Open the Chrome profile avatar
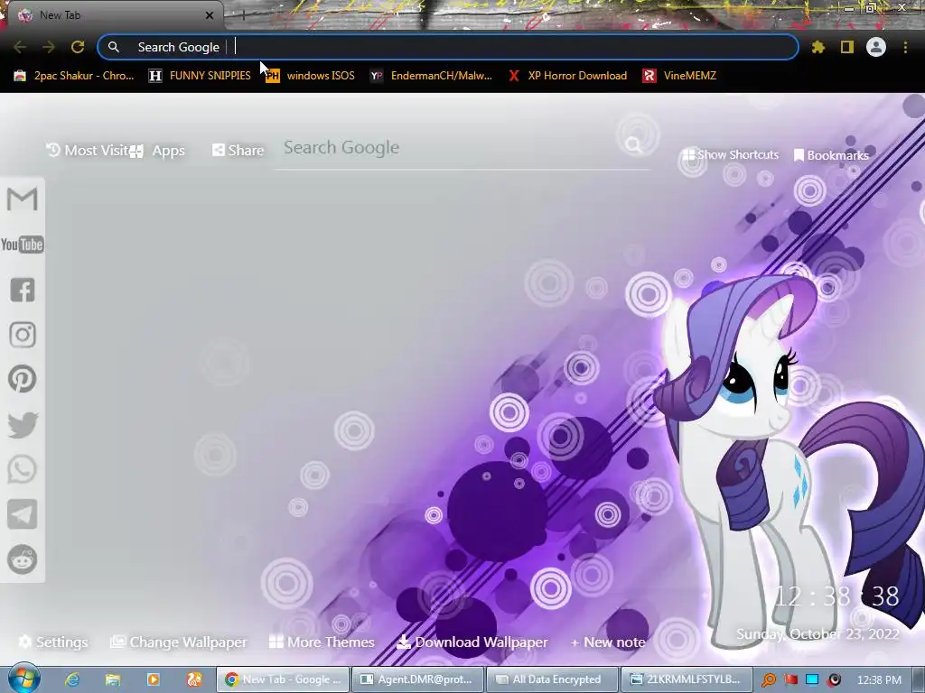925x693 pixels. click(876, 47)
